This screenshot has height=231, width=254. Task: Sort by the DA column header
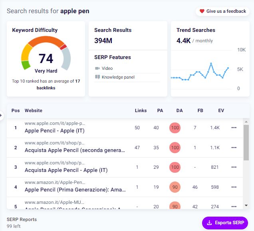tap(179, 111)
